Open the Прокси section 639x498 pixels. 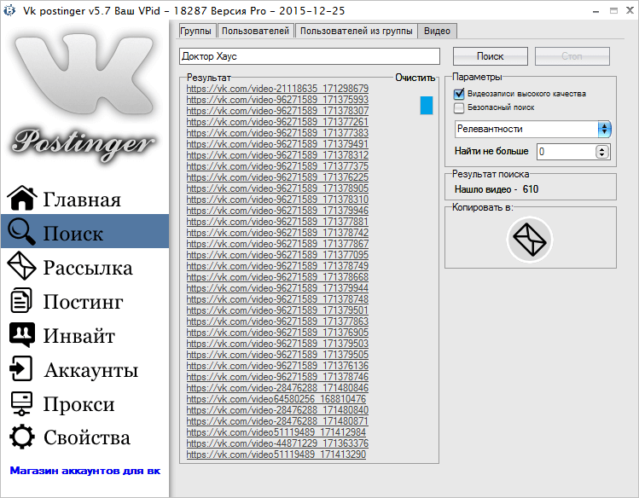84,403
